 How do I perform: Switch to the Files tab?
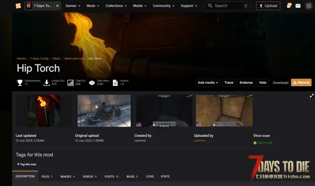[47, 176]
